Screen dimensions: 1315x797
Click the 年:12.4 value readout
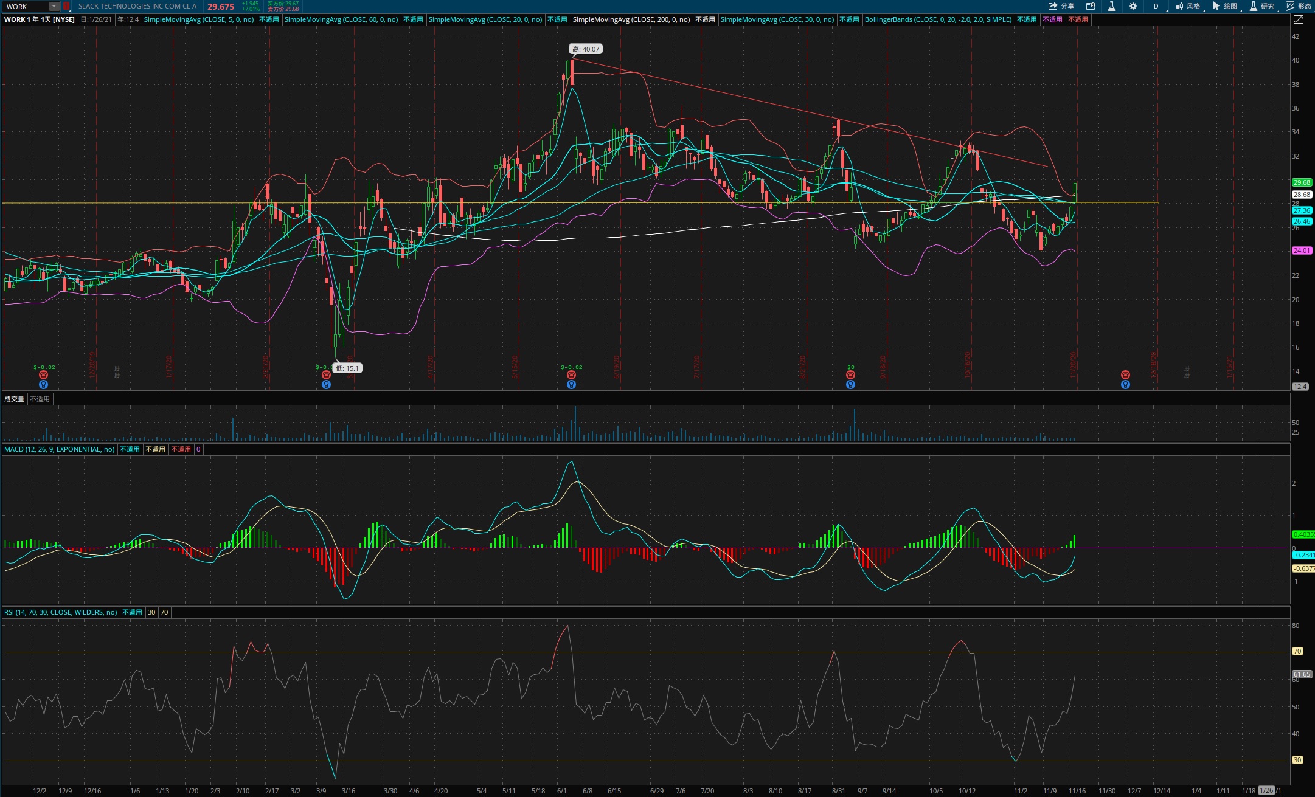click(x=128, y=19)
